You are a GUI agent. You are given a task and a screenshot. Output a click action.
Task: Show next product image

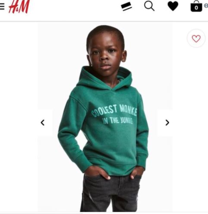(x=167, y=123)
